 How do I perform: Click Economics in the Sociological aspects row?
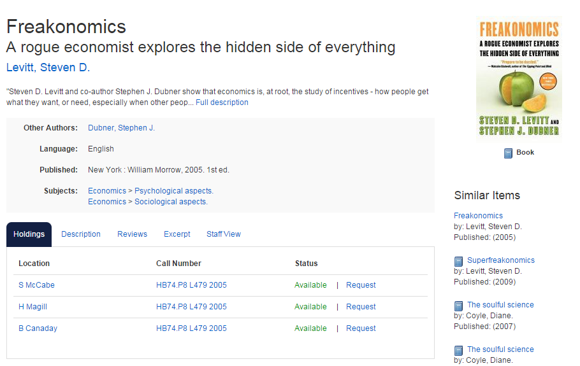(x=107, y=202)
